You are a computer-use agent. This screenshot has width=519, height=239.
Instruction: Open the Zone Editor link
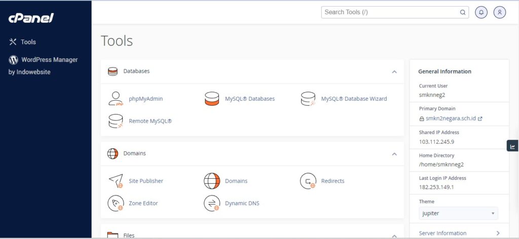click(143, 203)
